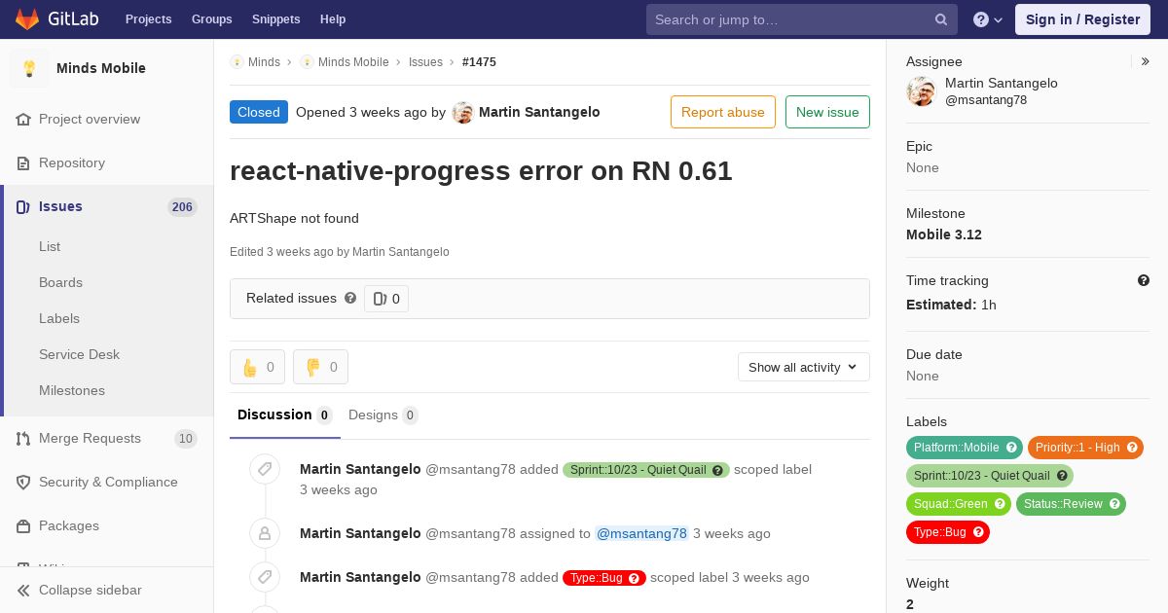1168x613 pixels.
Task: Click the assignee avatar in the sidebar
Action: 921,91
